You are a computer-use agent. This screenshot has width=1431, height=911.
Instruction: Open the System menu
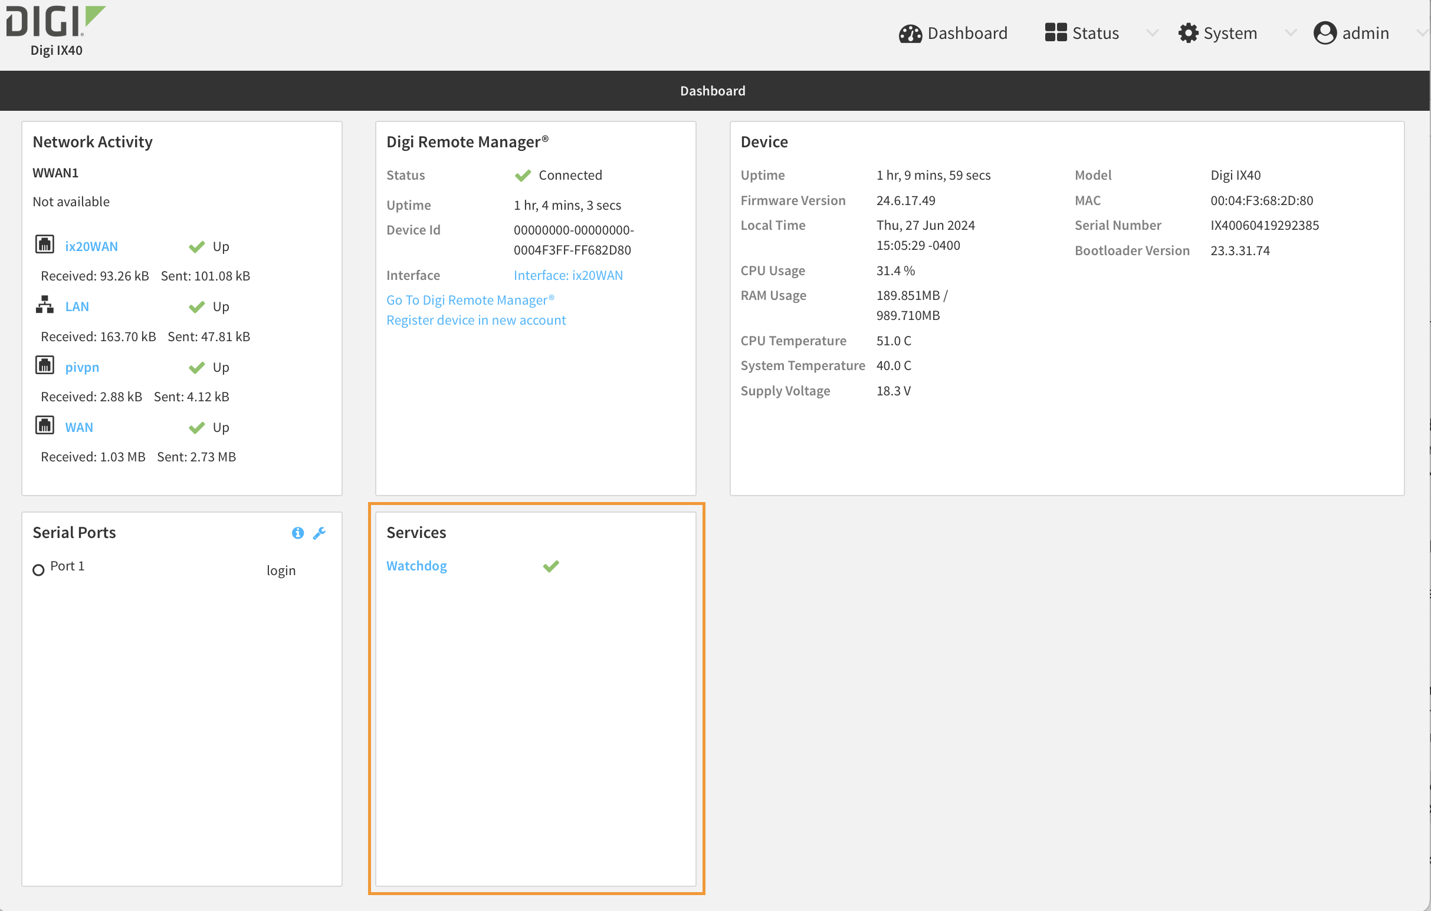click(1230, 33)
